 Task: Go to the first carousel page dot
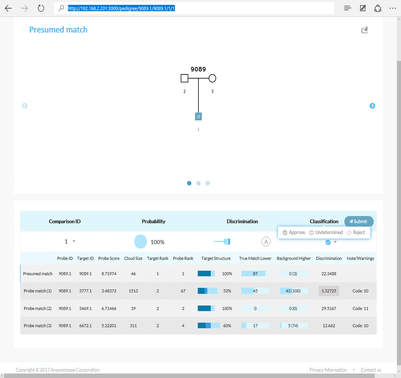(189, 183)
